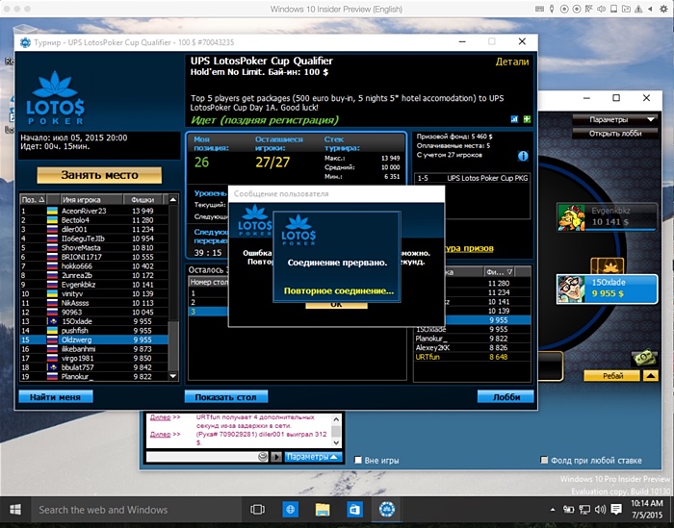This screenshot has width=674, height=528.
Task: Click the cash stack icon above Rebuy
Action: coord(643,358)
